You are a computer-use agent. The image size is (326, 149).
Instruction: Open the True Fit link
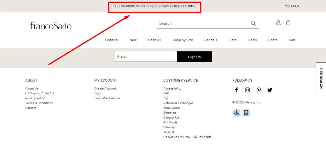[x=169, y=132]
